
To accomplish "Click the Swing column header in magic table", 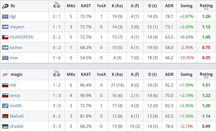I will 186,74.
